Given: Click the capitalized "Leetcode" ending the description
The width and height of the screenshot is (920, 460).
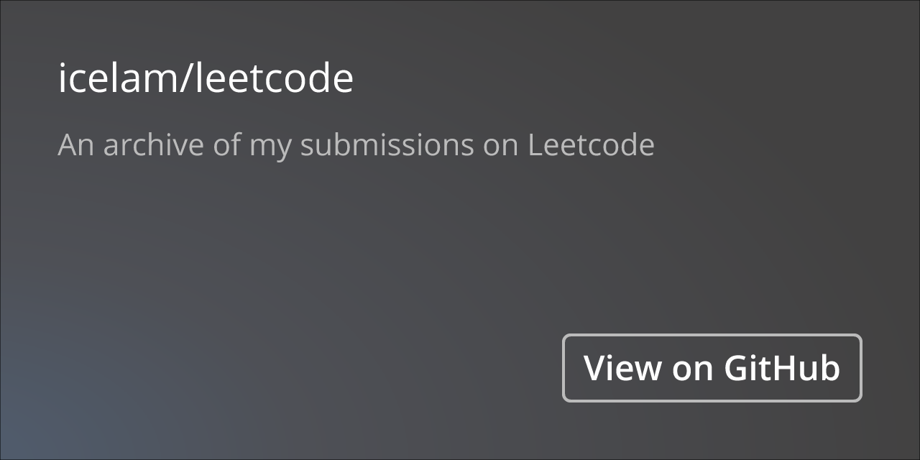Looking at the screenshot, I should [x=592, y=146].
